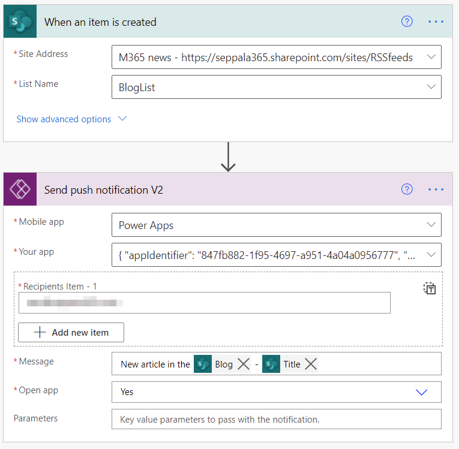459x449 pixels.
Task: Remove the Title dynamic content token
Action: 310,364
